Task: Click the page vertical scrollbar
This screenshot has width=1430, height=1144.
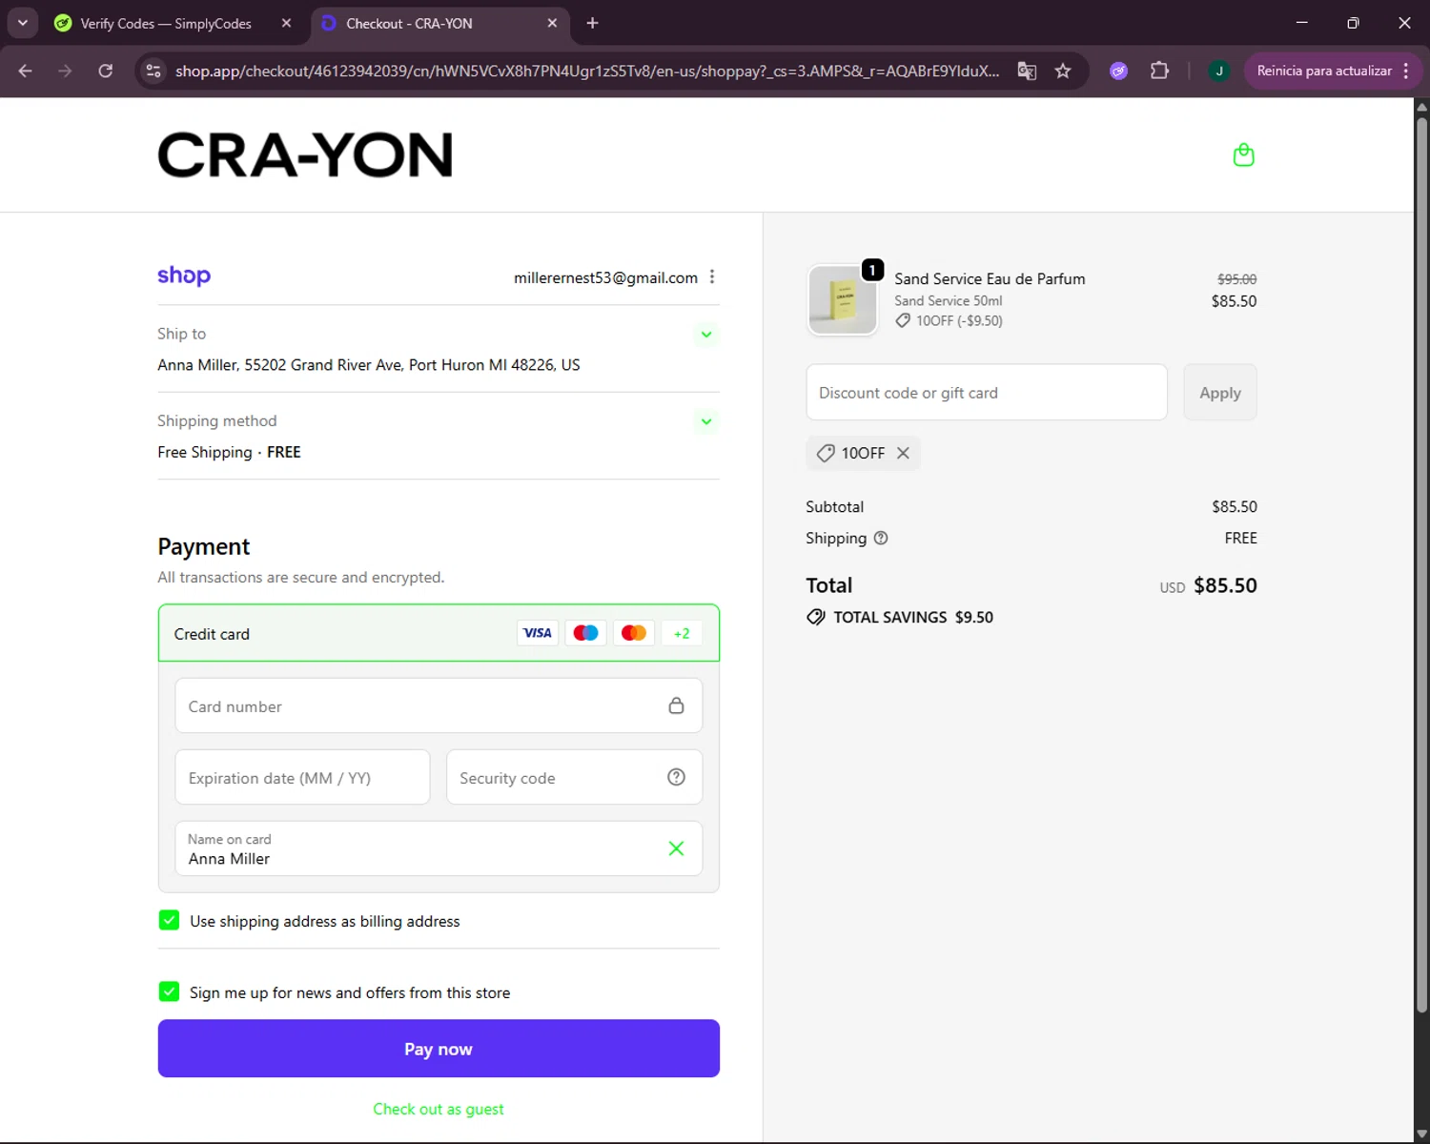Action: [1421, 562]
